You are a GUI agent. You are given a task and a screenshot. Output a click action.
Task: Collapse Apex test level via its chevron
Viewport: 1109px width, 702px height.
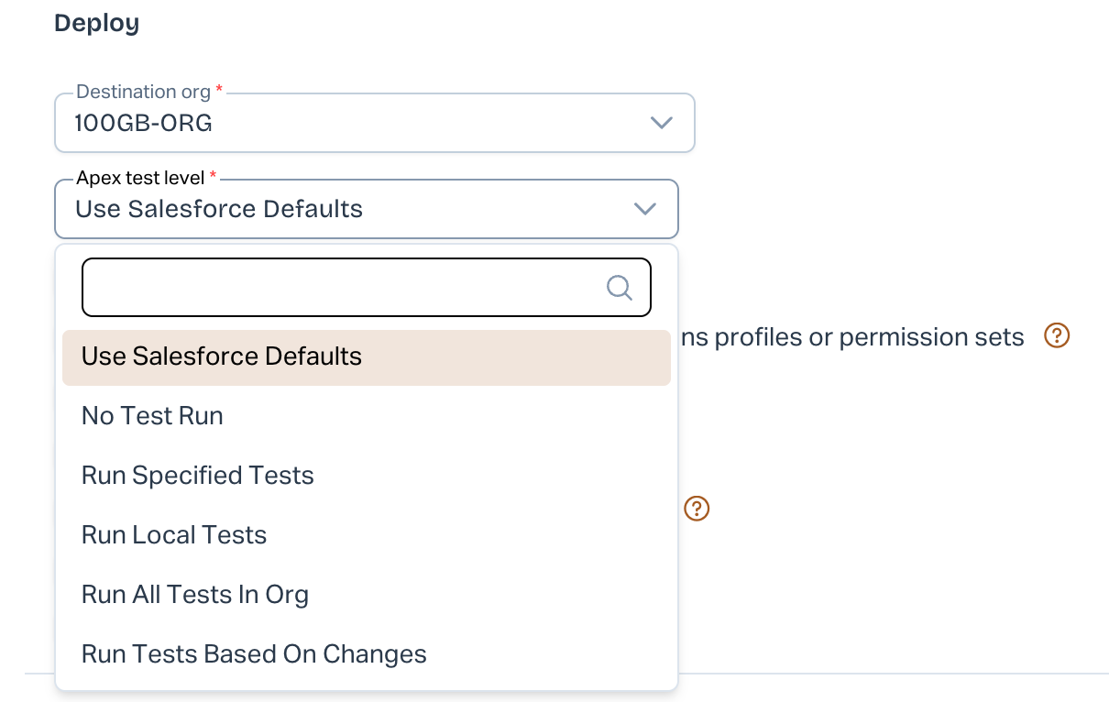click(645, 209)
